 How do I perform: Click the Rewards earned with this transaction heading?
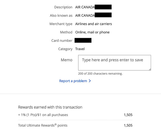(50, 107)
